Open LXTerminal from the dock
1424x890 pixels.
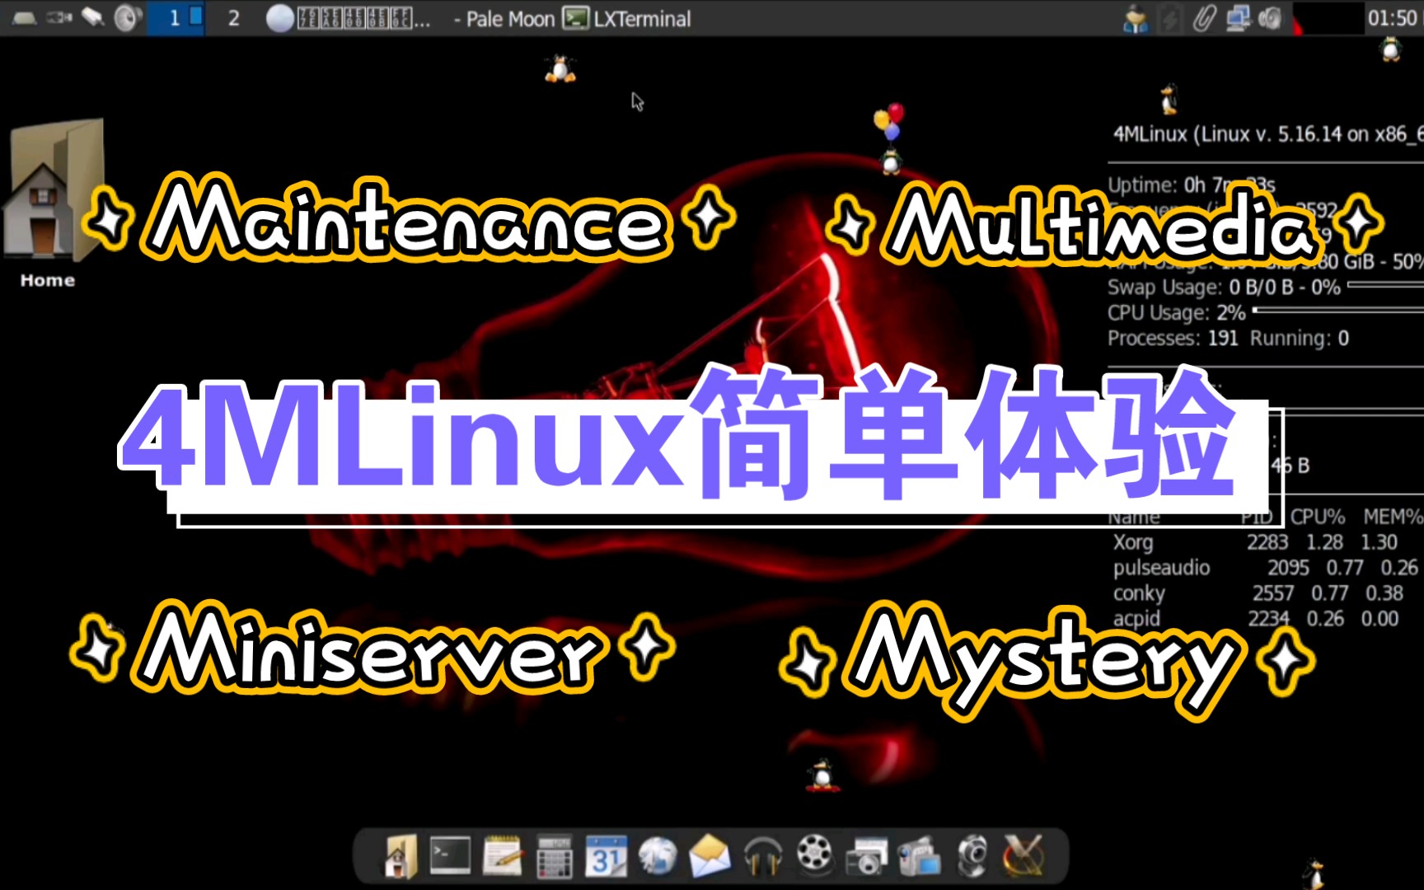[449, 857]
